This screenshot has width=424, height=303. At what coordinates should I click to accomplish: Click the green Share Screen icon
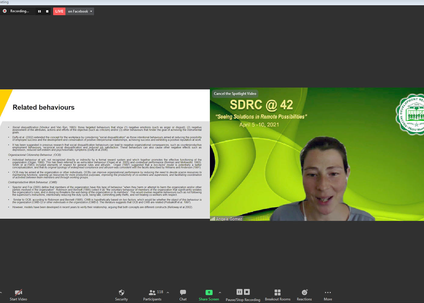point(209,292)
